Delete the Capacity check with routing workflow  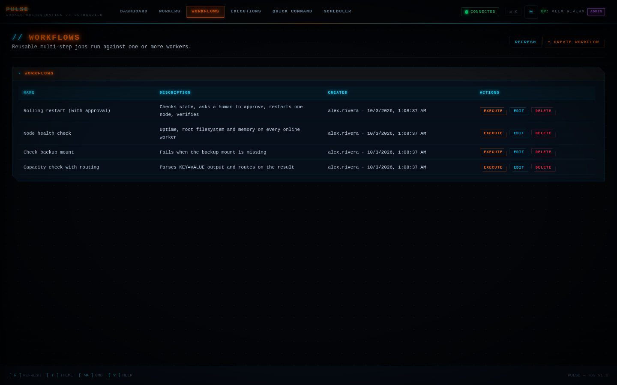543,168
